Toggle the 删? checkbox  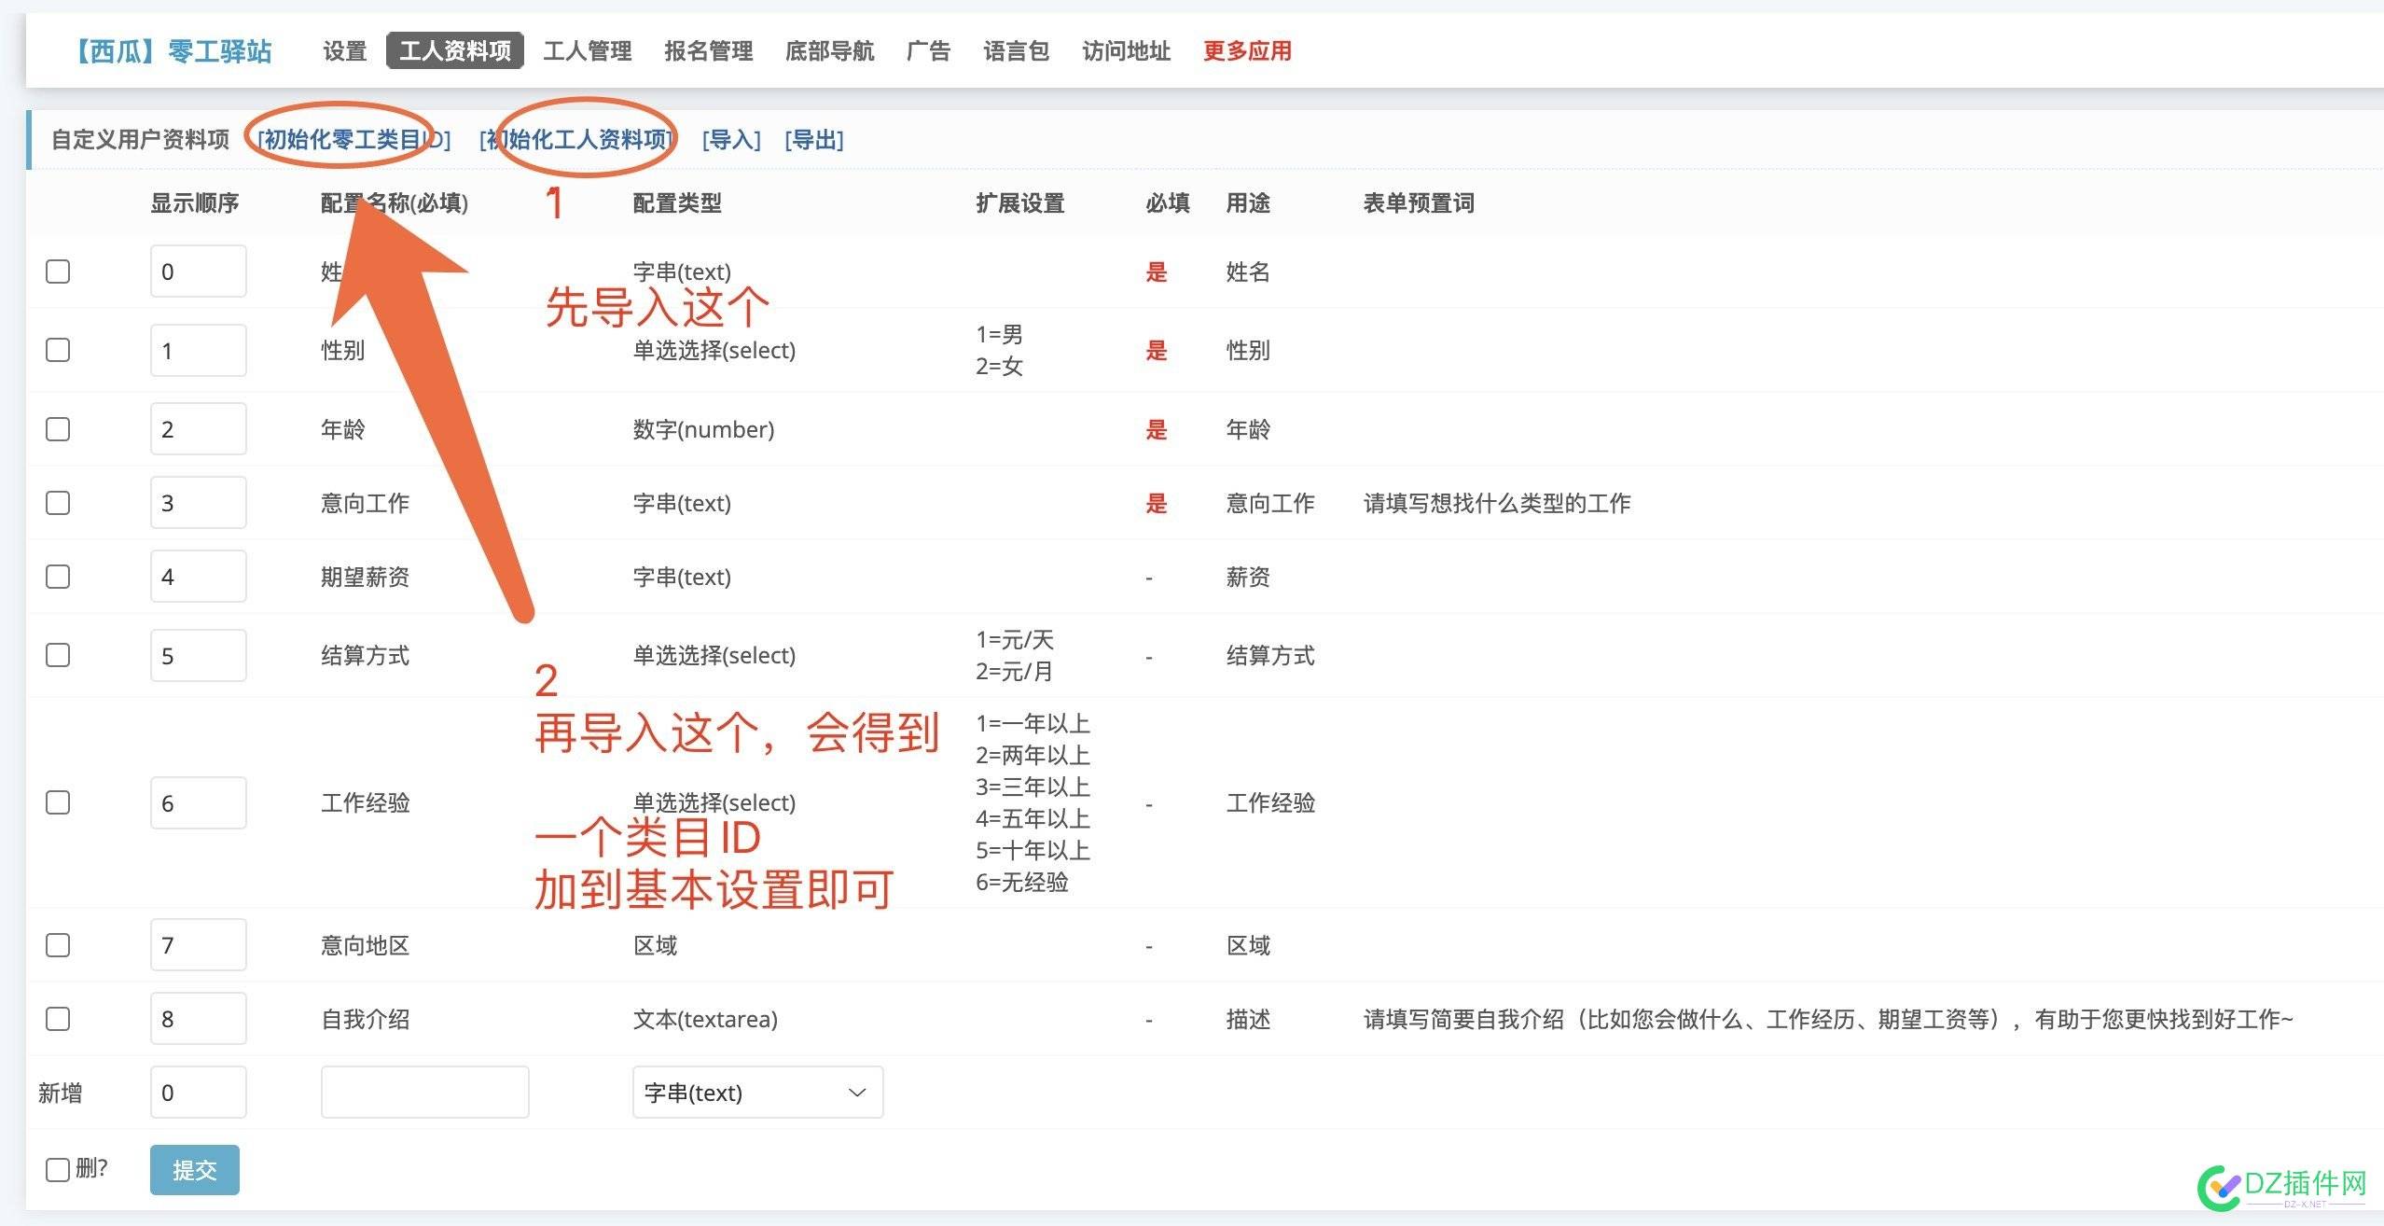click(58, 1169)
